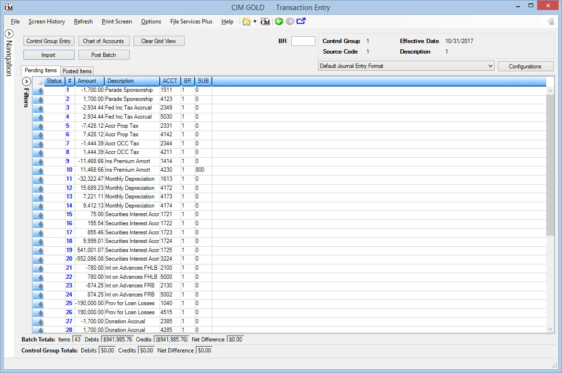562x373 pixels.
Task: Click the gray forward arrow icon
Action: (x=290, y=22)
